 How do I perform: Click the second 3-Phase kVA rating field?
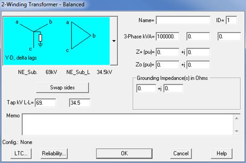[x=198, y=37]
